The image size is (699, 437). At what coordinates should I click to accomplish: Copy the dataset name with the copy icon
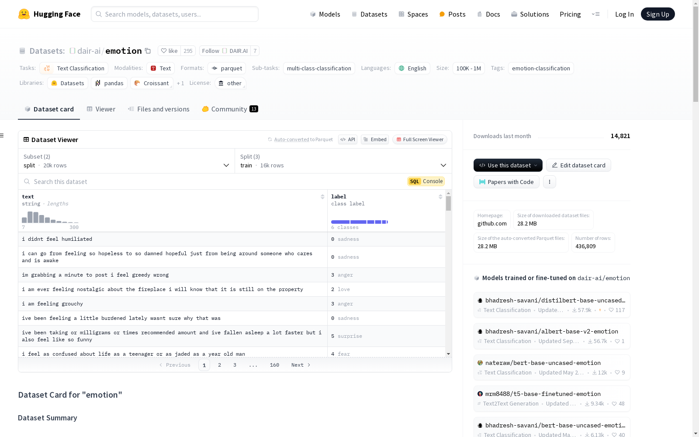[x=148, y=51]
